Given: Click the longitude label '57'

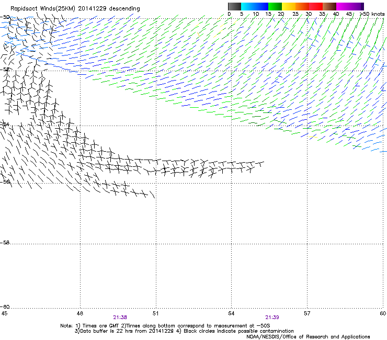Looking at the screenshot, I should tap(307, 313).
